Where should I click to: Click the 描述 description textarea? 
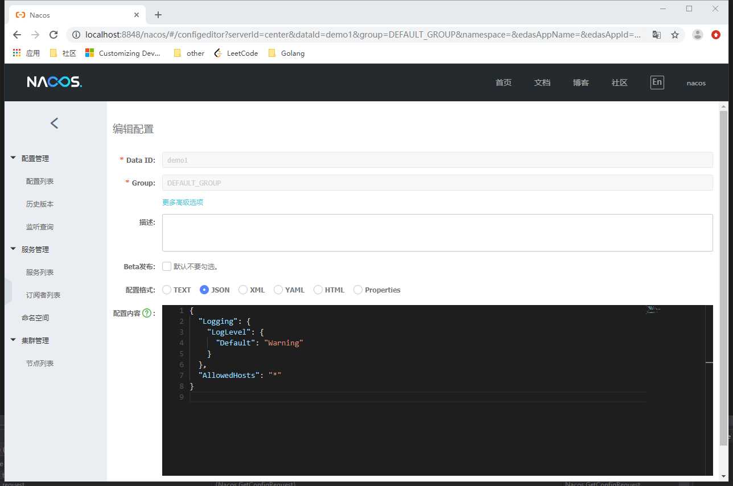(x=438, y=233)
